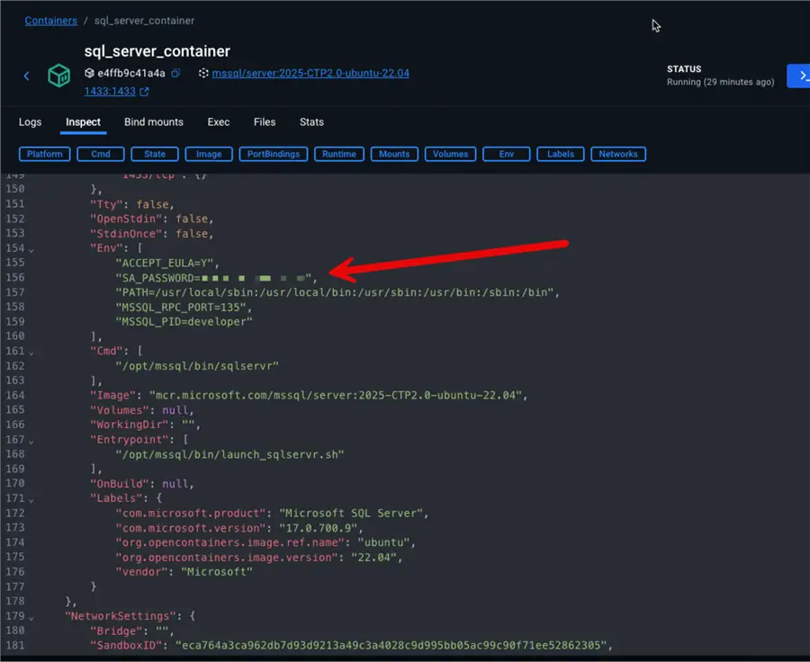
Task: Click the back chevron beside the container icon
Action: click(x=27, y=76)
